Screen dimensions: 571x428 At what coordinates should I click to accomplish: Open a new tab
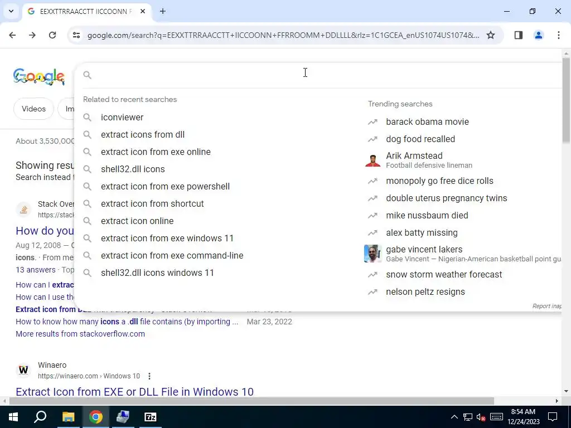(163, 11)
